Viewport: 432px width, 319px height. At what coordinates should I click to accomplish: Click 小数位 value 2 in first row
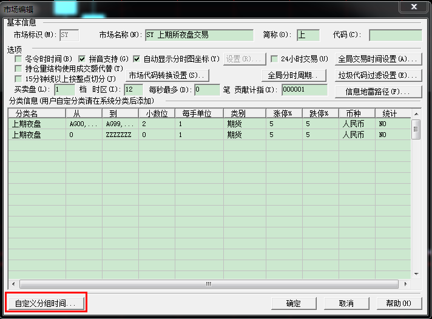tap(157, 124)
